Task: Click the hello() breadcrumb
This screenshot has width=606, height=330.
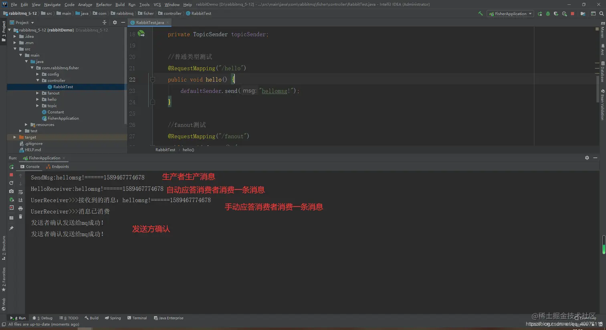Action: pyautogui.click(x=188, y=150)
